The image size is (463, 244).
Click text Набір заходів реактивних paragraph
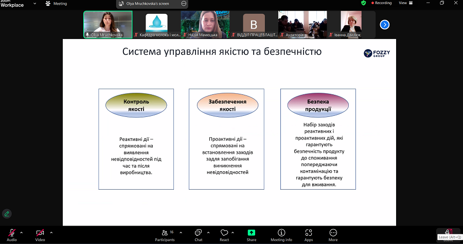319,155
